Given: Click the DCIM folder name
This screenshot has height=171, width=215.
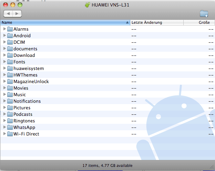Looking at the screenshot, I should click(x=19, y=42).
